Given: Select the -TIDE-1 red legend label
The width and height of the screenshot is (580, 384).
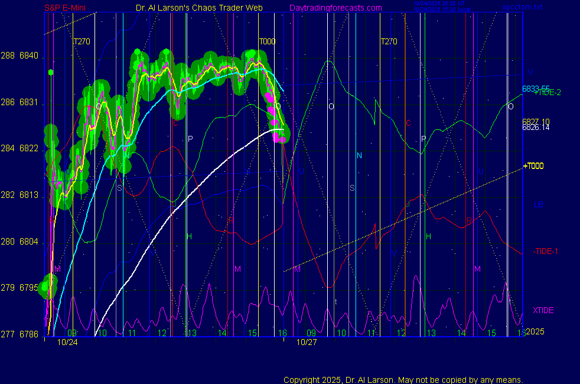Looking at the screenshot, I should [546, 251].
